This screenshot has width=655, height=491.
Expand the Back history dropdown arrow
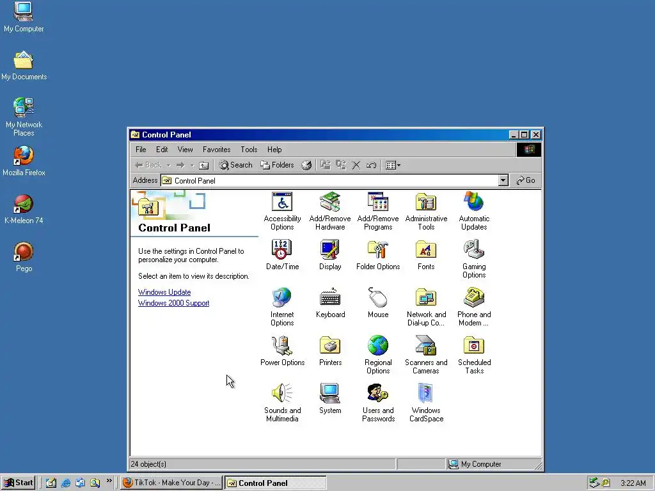coord(169,166)
